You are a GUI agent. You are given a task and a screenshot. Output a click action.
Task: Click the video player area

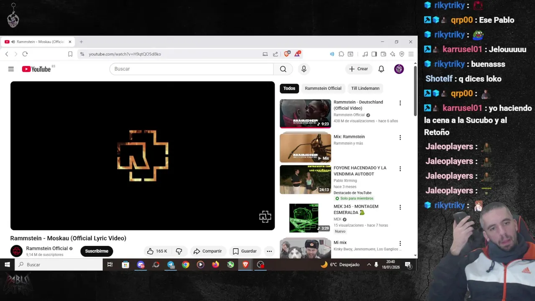[143, 156]
